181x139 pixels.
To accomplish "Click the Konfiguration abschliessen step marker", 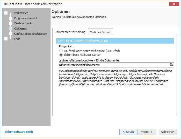I will click(x=11, y=34).
